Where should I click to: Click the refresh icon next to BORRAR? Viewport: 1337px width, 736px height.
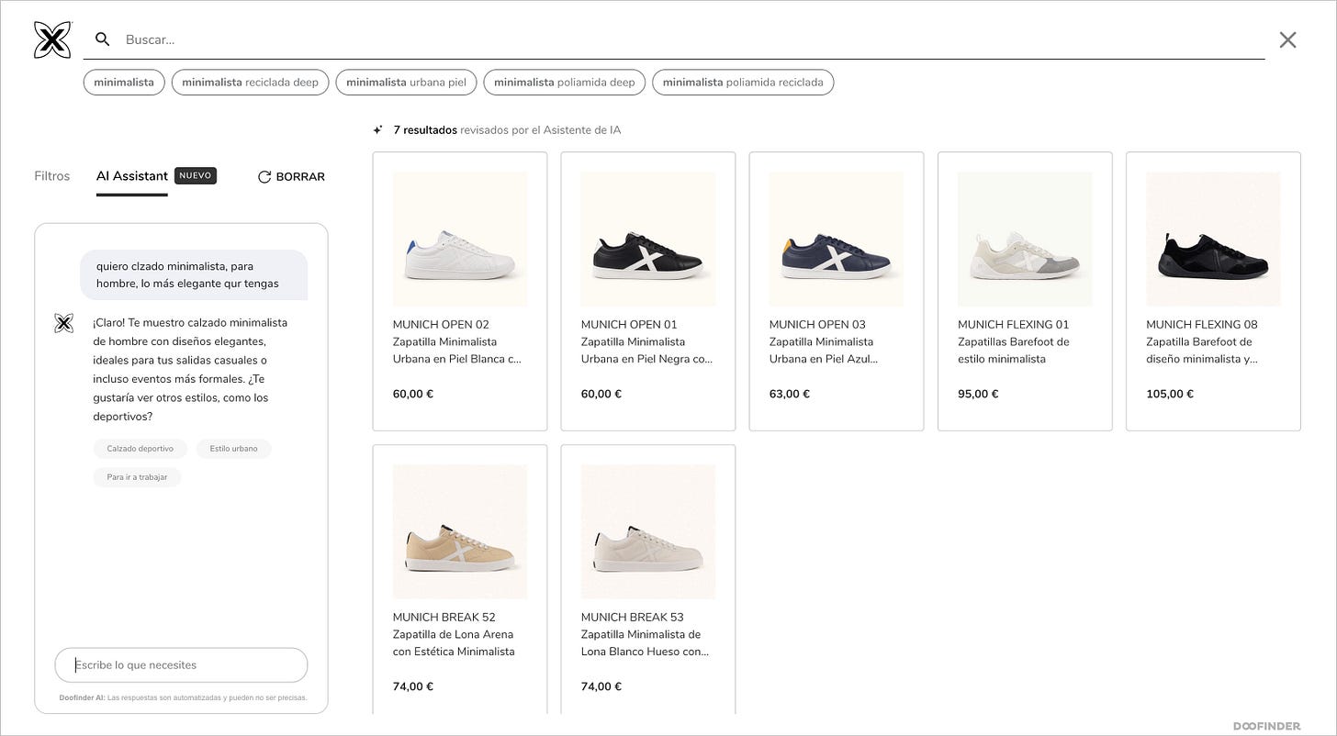pos(264,176)
